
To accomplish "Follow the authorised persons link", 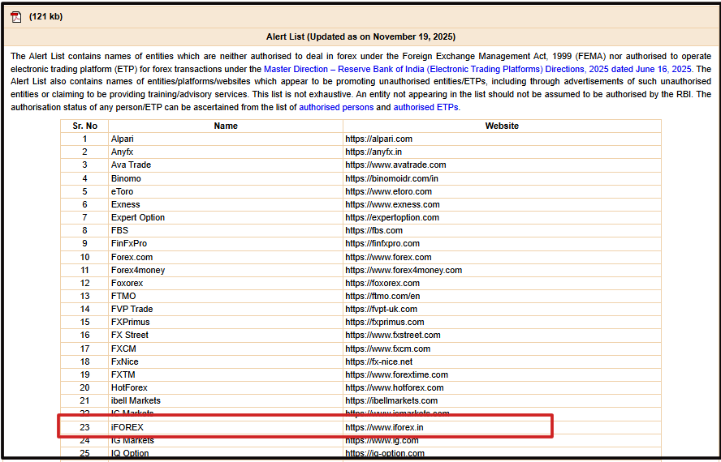I will 336,107.
